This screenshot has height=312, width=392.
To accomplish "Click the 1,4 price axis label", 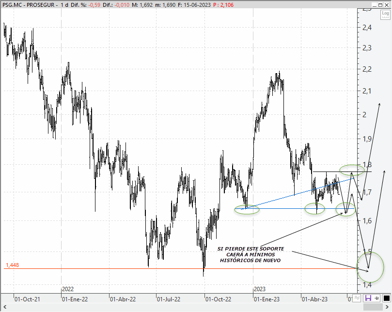I will pyautogui.click(x=367, y=284).
